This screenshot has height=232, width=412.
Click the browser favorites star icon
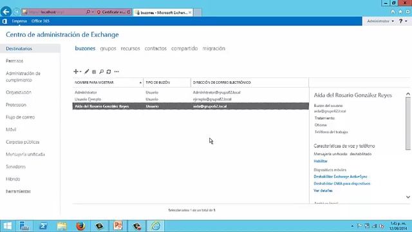pos(400,12)
